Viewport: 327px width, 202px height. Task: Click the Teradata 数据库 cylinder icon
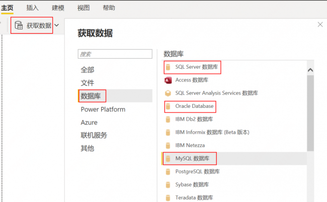coord(168,198)
